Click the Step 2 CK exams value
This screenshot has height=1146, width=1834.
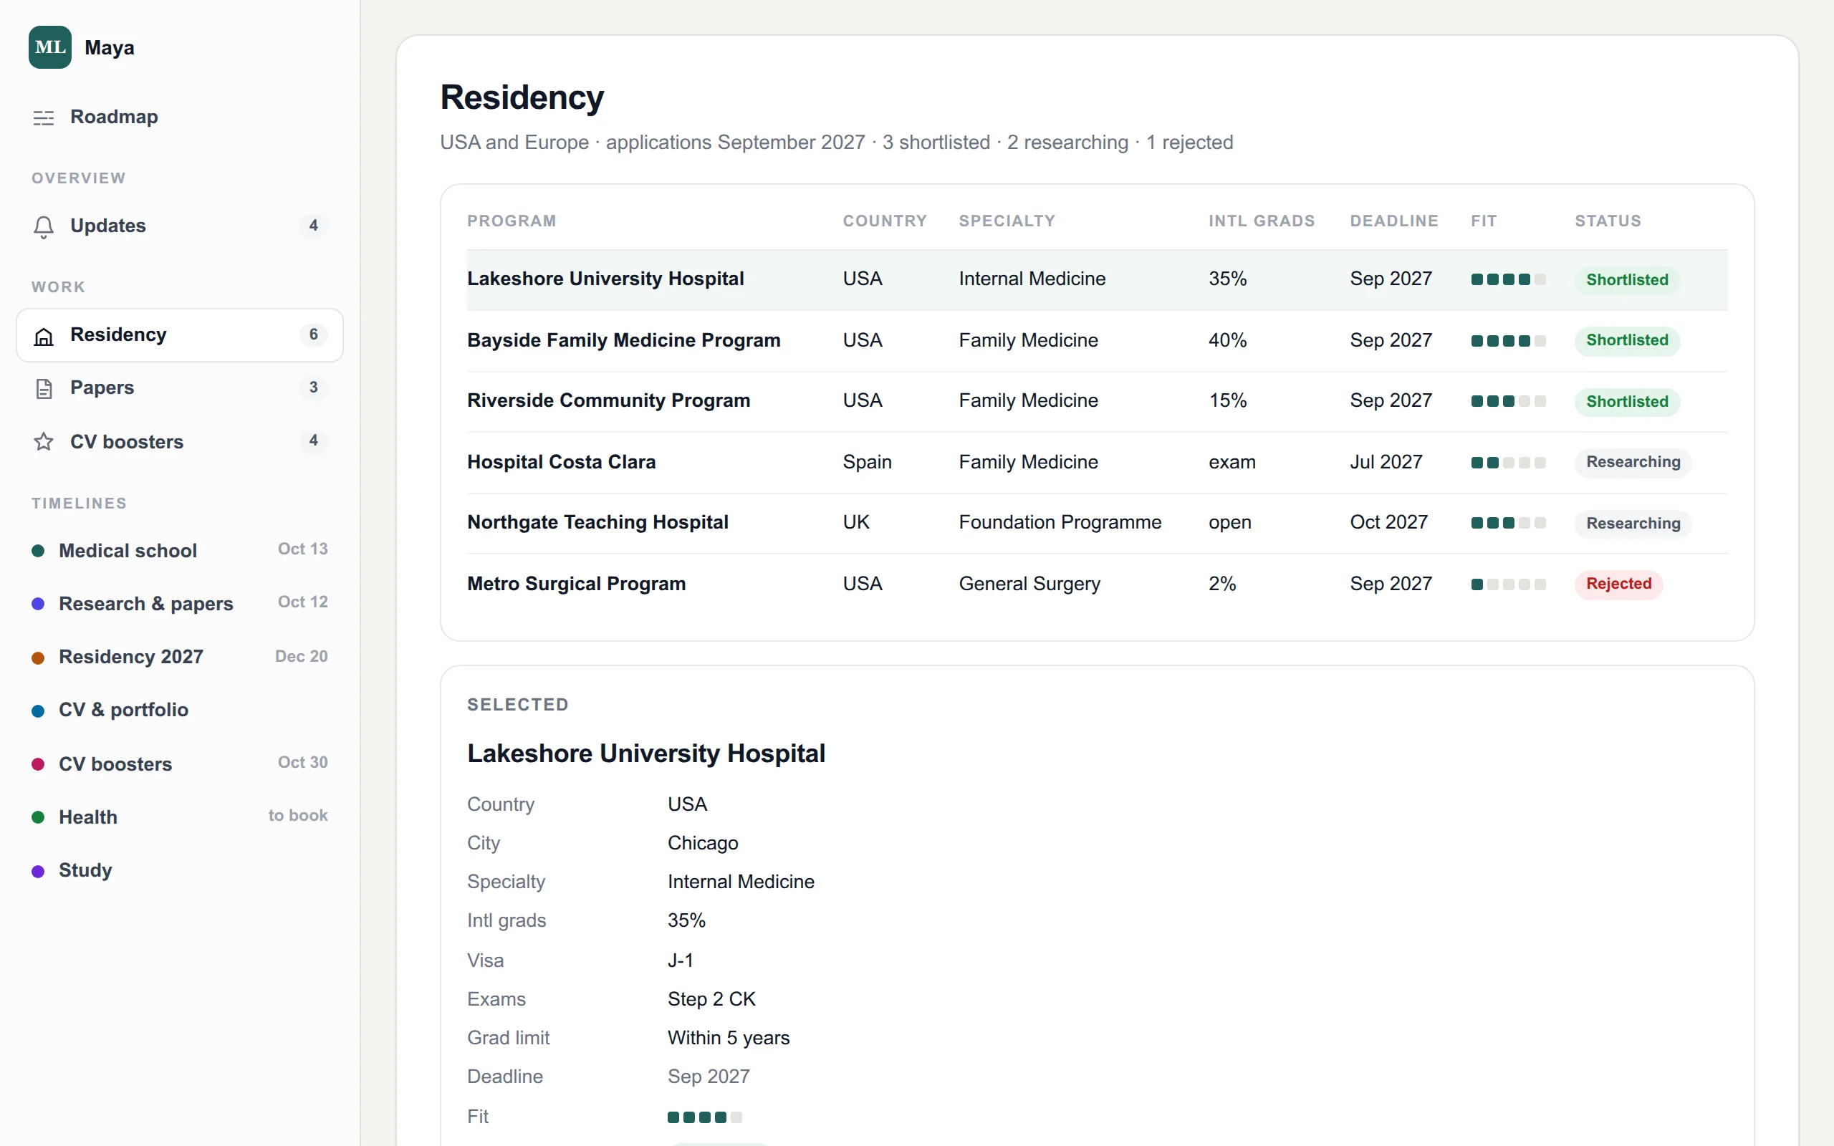click(711, 999)
